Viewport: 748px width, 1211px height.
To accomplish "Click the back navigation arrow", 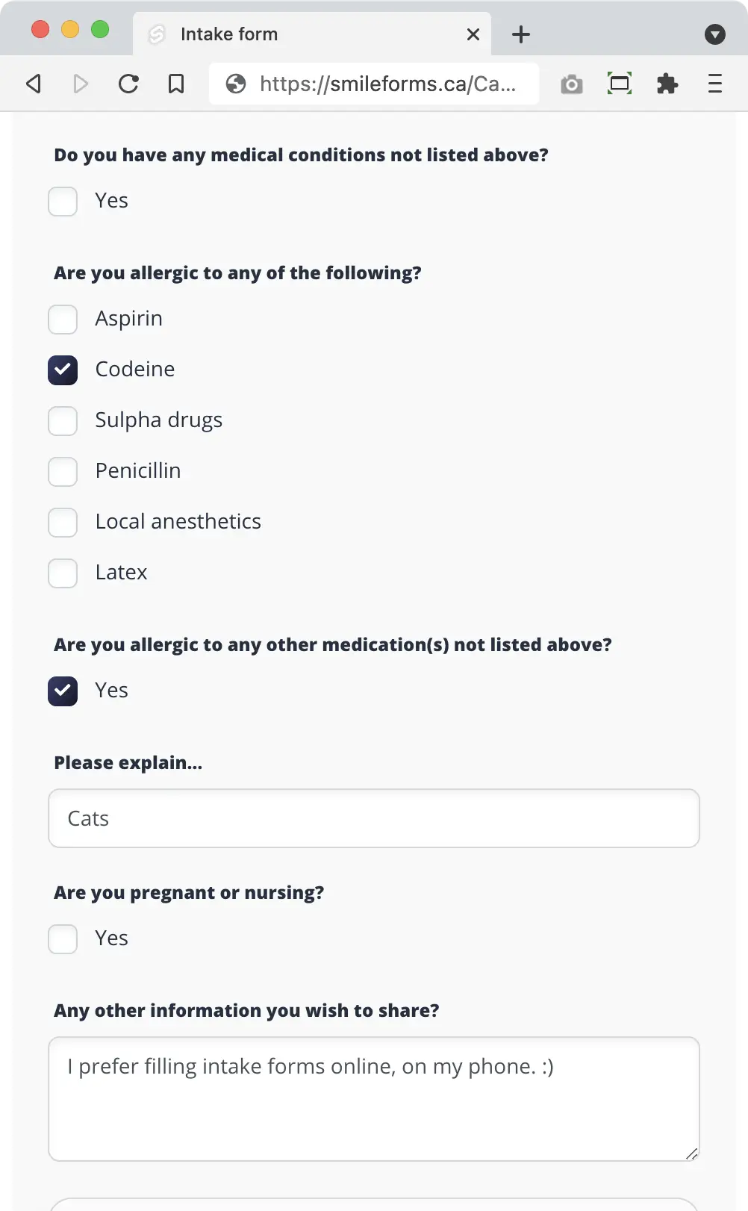I will (33, 84).
